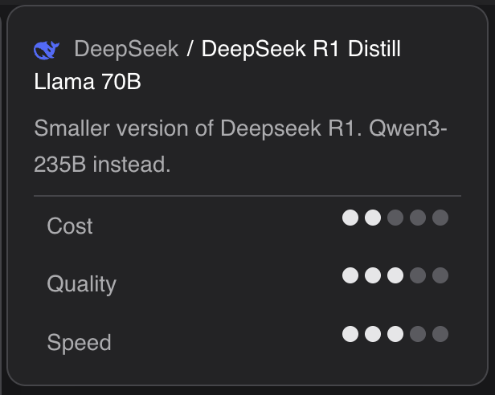Click the fourth Speed rating dot
495x395 pixels.
[418, 334]
